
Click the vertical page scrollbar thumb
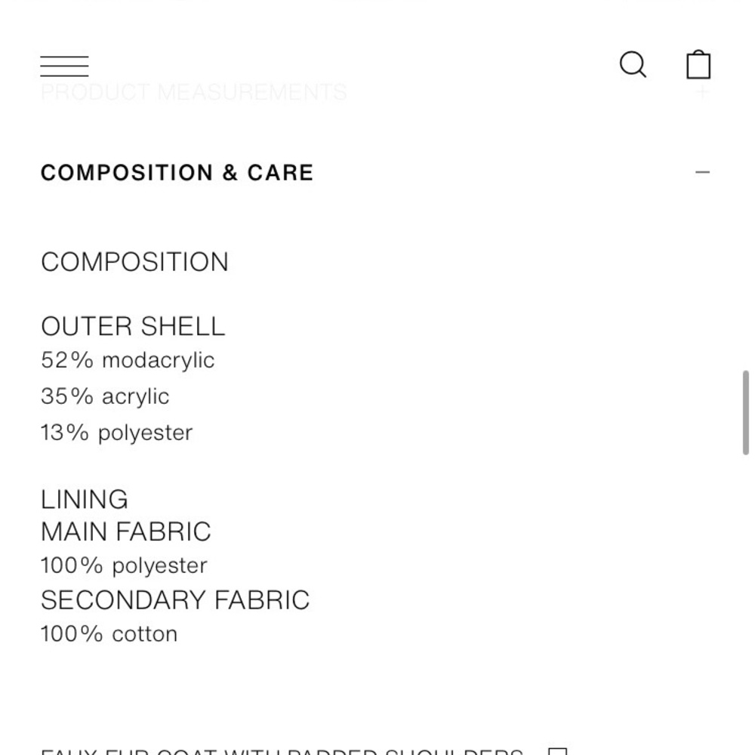point(746,411)
